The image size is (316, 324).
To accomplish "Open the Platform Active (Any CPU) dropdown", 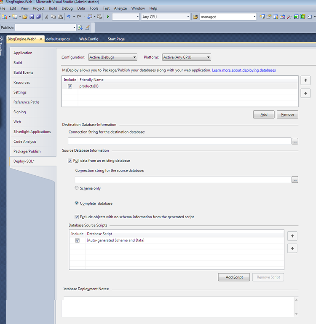I will [x=186, y=57].
